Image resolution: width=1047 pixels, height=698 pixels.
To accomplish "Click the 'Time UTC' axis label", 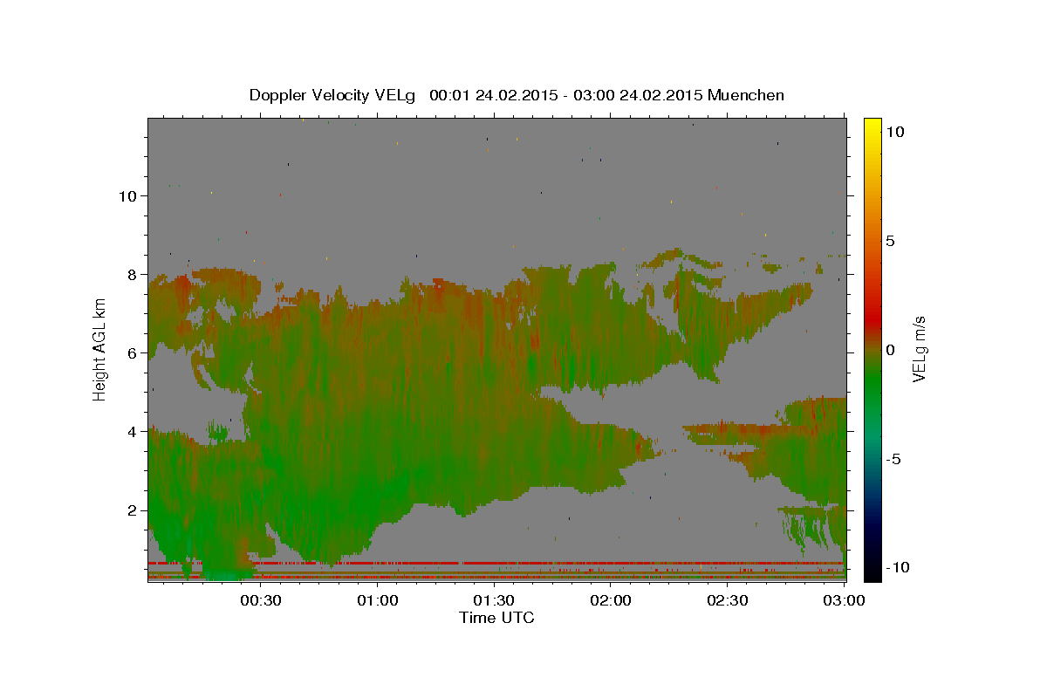I will click(x=496, y=618).
